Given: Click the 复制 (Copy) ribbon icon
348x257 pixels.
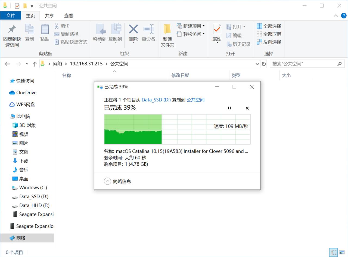Looking at the screenshot, I should coord(29,33).
